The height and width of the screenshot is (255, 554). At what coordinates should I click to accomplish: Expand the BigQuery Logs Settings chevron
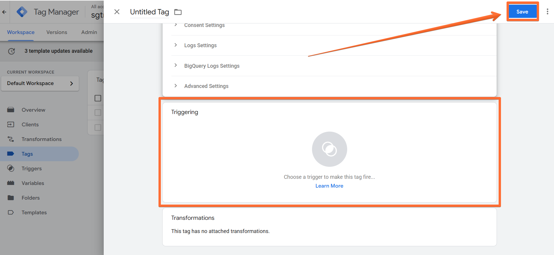(x=175, y=65)
